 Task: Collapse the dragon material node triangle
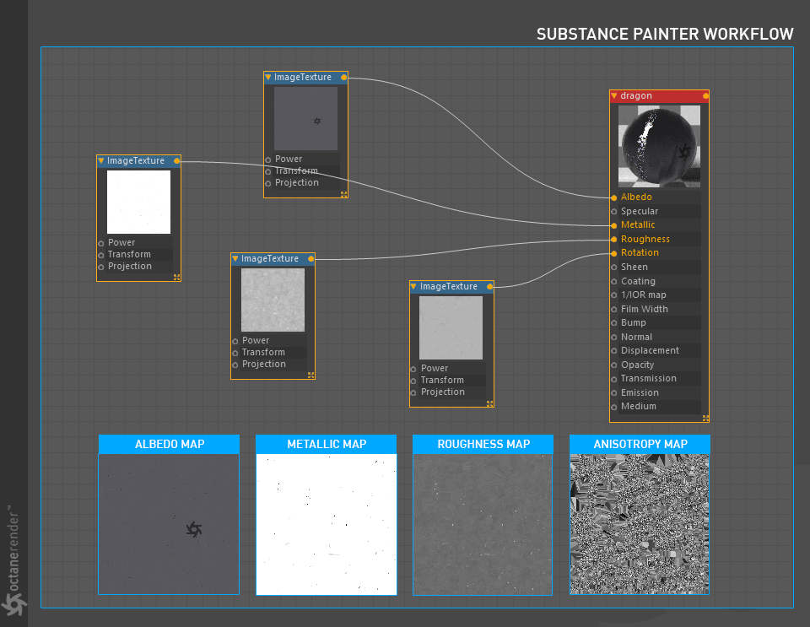[x=614, y=96]
